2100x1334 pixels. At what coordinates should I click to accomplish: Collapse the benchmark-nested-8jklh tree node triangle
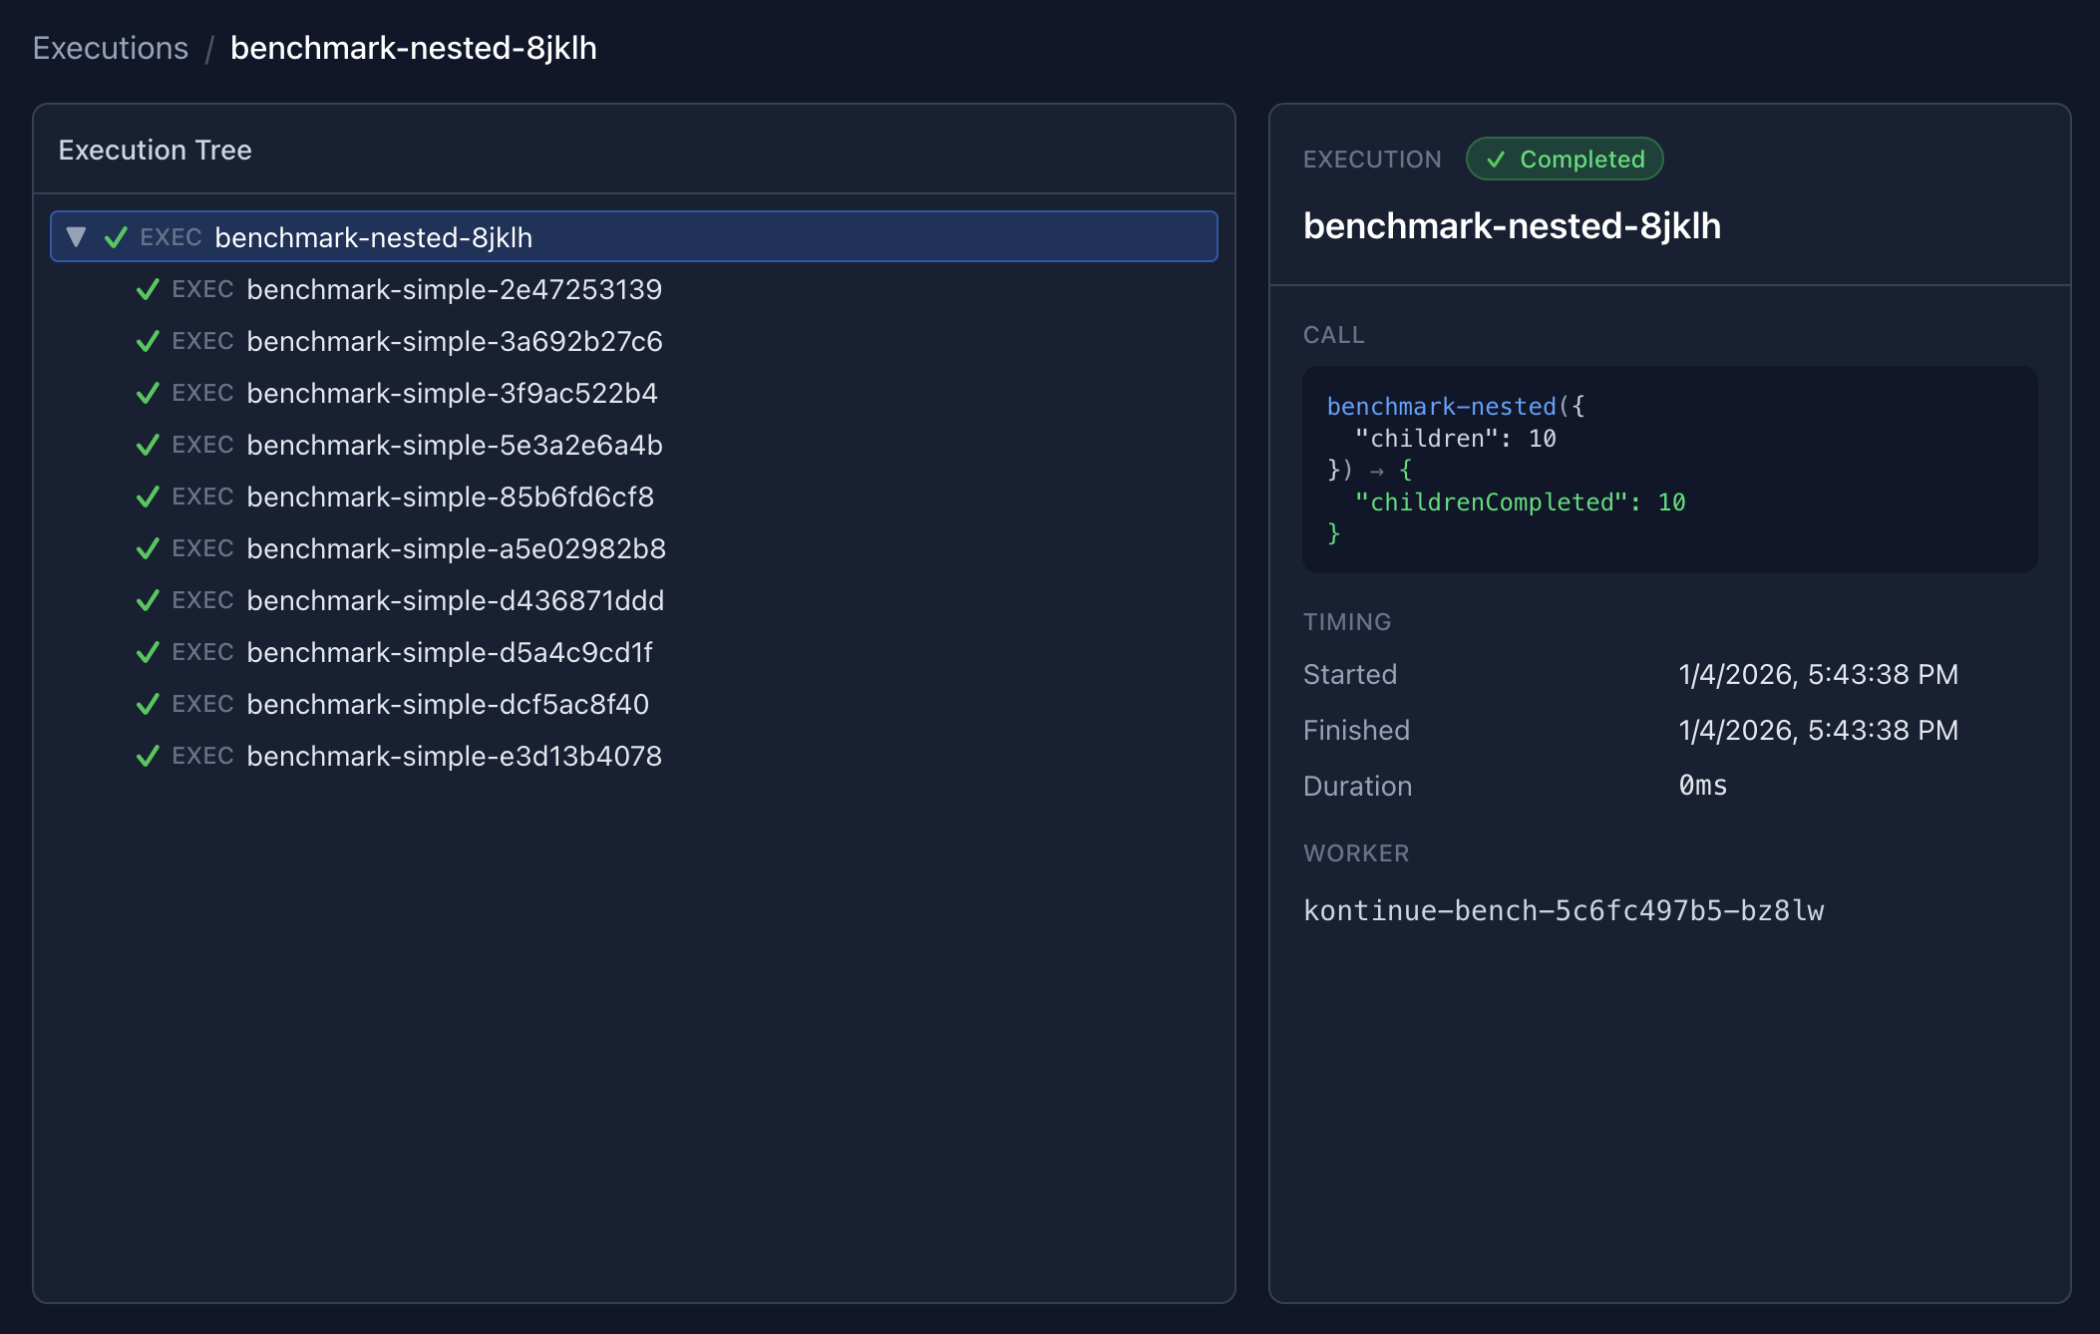pyautogui.click(x=76, y=237)
